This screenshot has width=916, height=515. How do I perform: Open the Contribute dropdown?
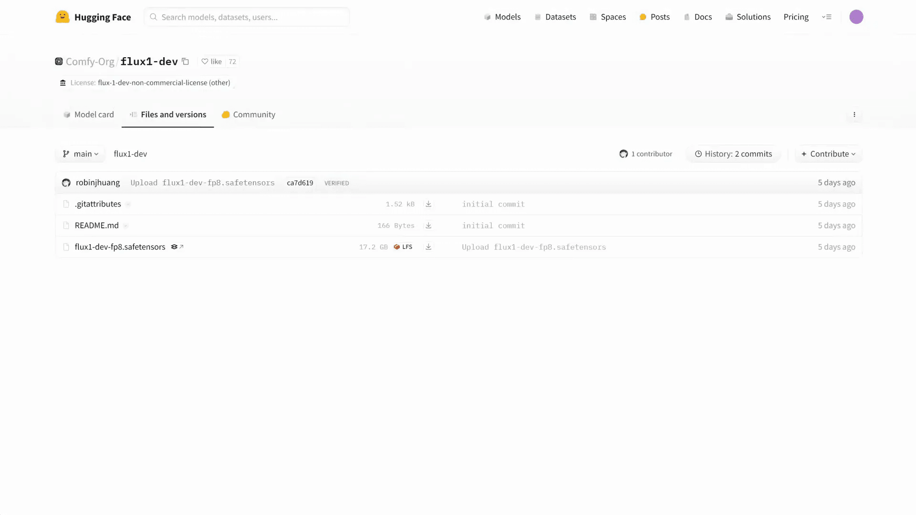tap(828, 154)
